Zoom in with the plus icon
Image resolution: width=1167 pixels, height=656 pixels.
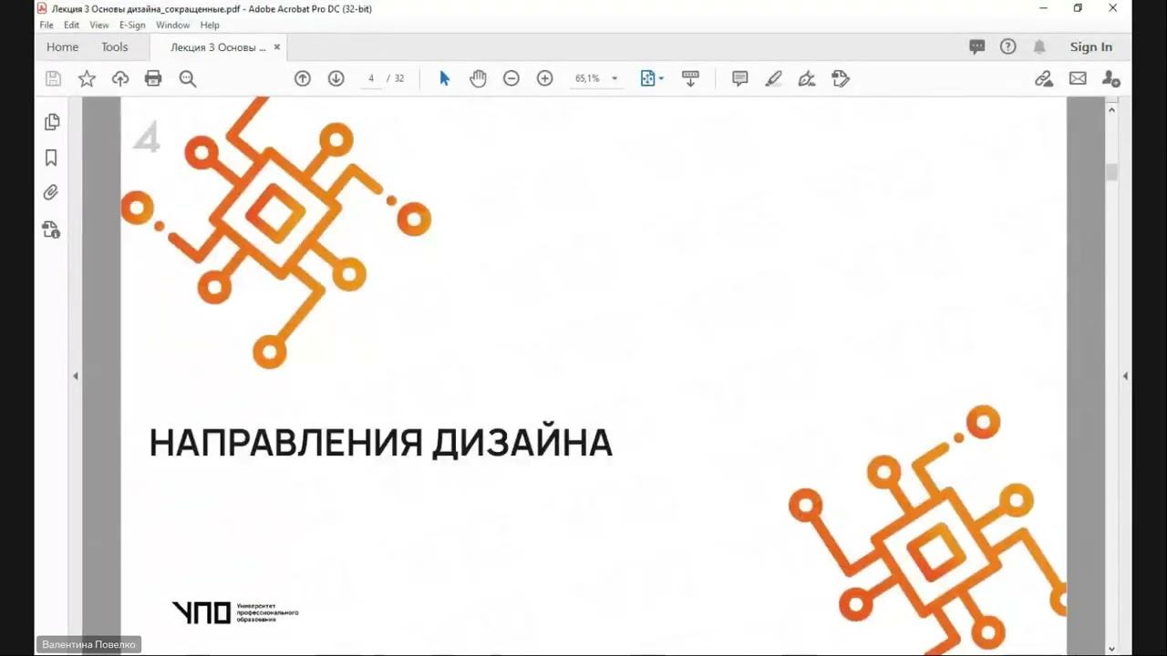click(545, 78)
